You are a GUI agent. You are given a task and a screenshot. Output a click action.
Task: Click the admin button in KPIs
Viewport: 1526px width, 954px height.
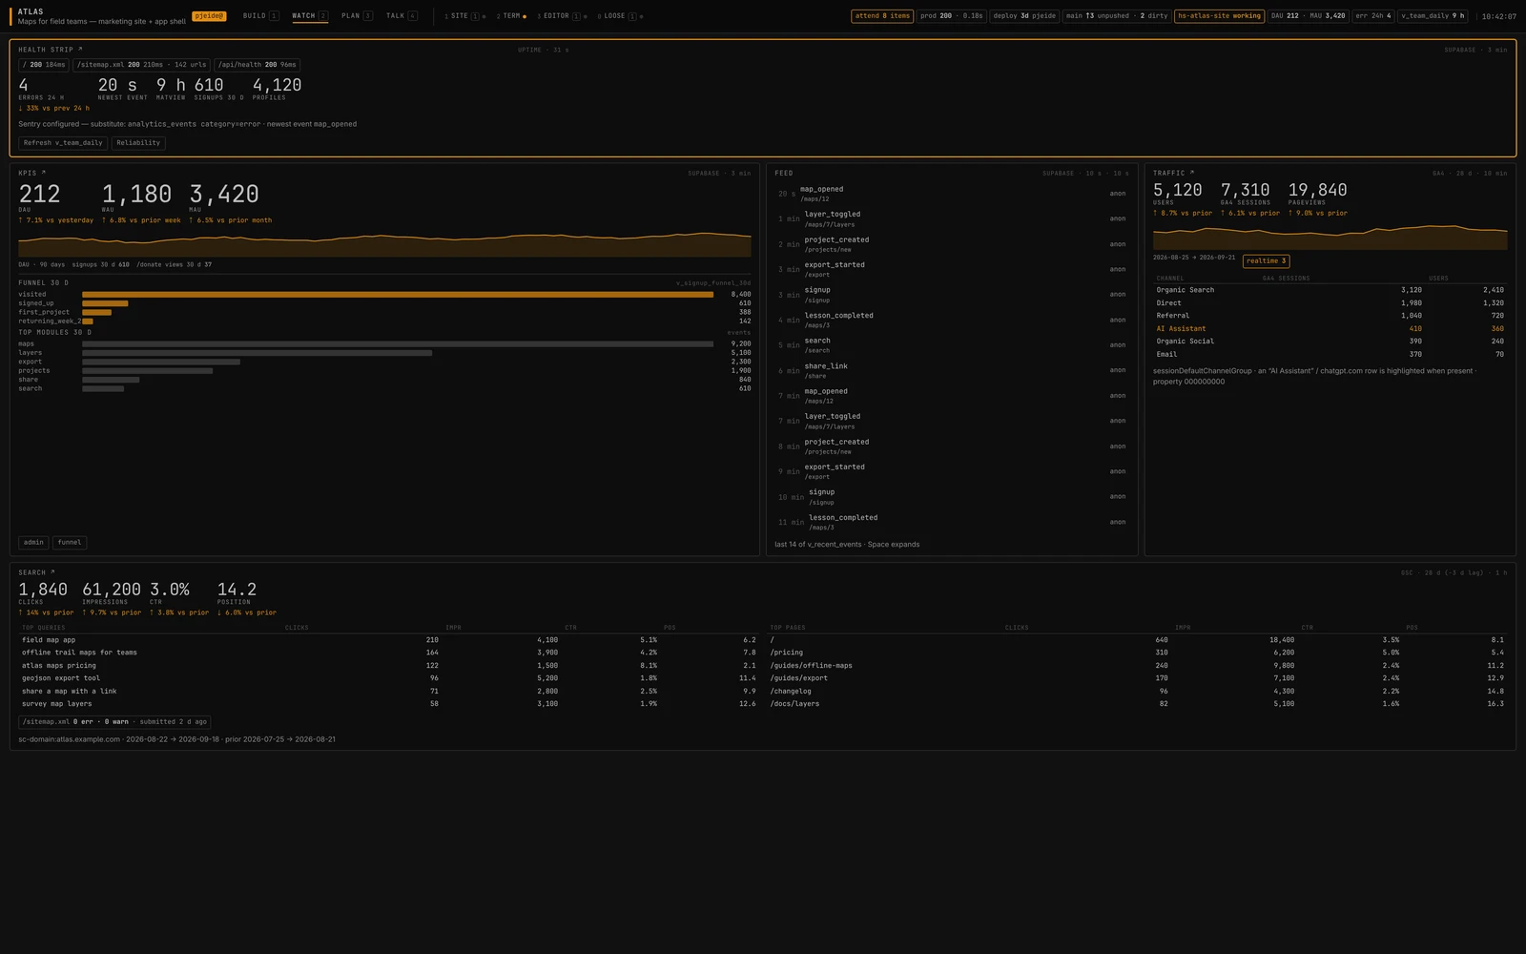point(33,543)
